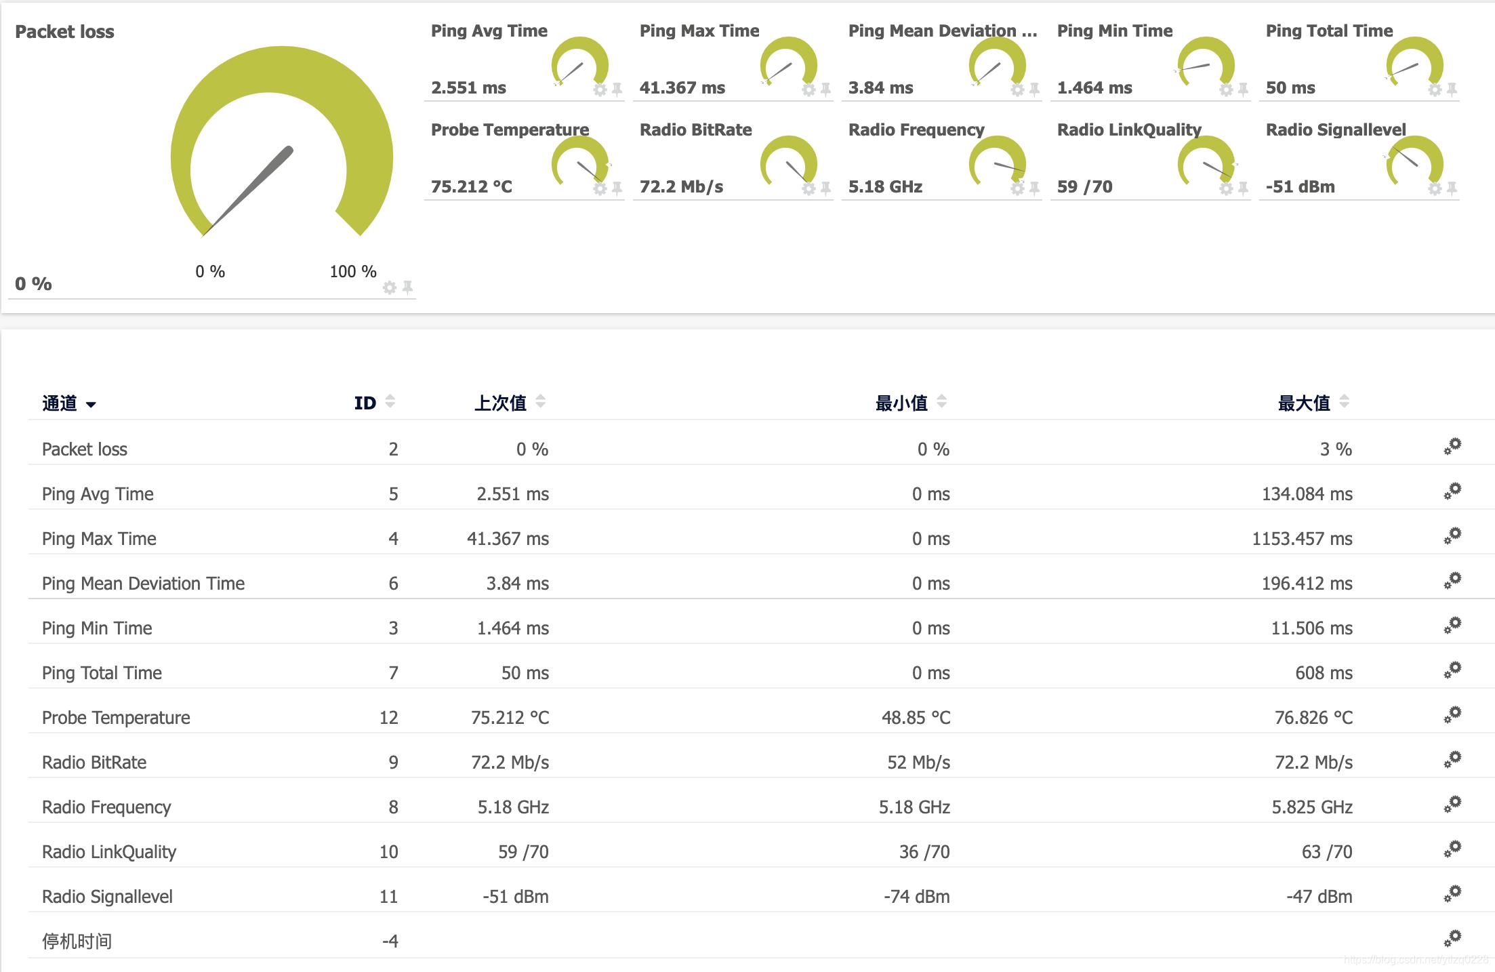The width and height of the screenshot is (1495, 972).
Task: Open channel settings for Ping Avg Time row
Action: (x=1452, y=491)
